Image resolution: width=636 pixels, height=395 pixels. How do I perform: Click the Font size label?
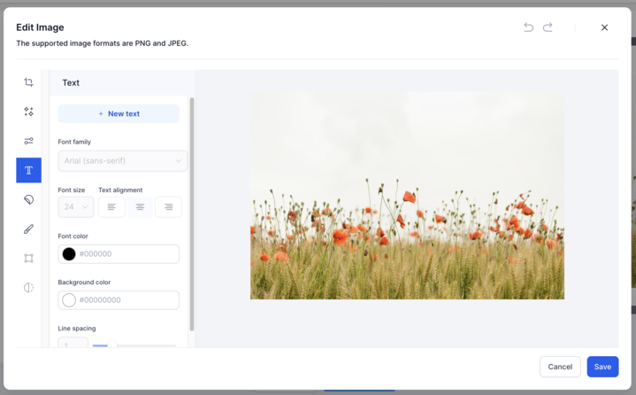coord(72,190)
